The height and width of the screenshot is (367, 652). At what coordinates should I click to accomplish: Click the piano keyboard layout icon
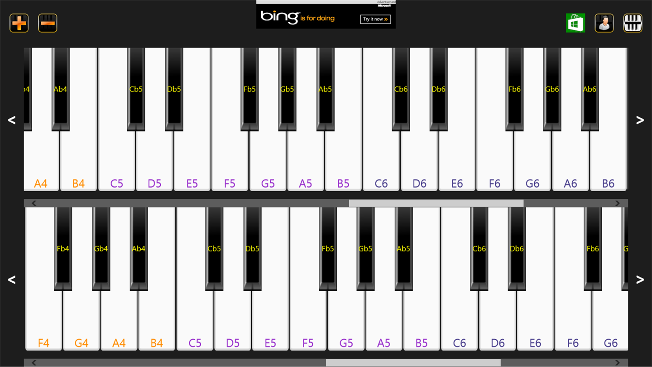coord(633,23)
